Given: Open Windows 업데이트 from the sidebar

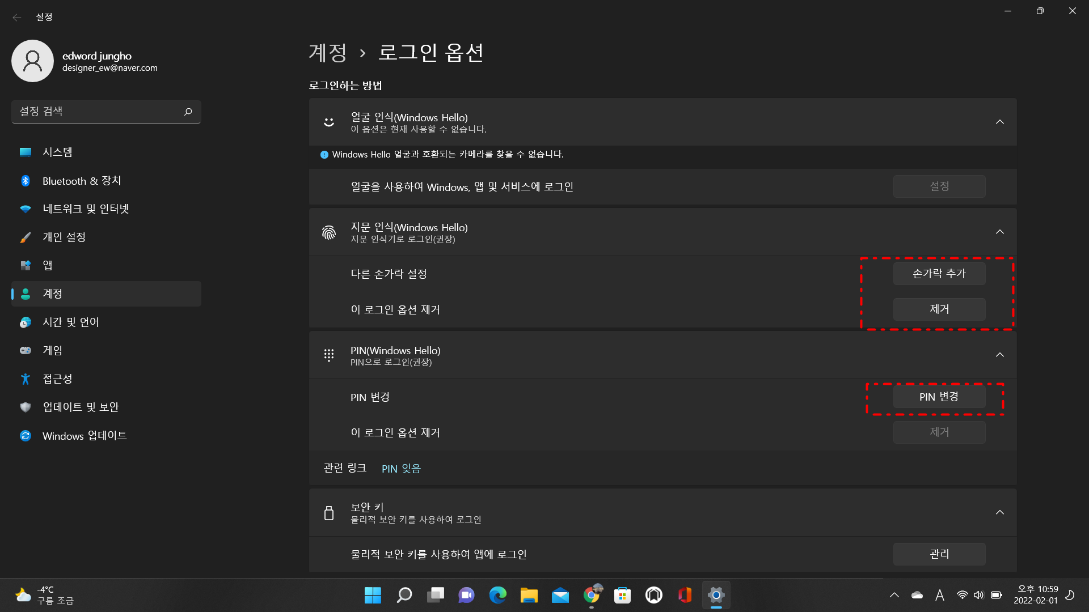Looking at the screenshot, I should (85, 436).
